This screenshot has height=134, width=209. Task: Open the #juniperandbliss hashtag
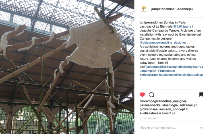click(155, 67)
